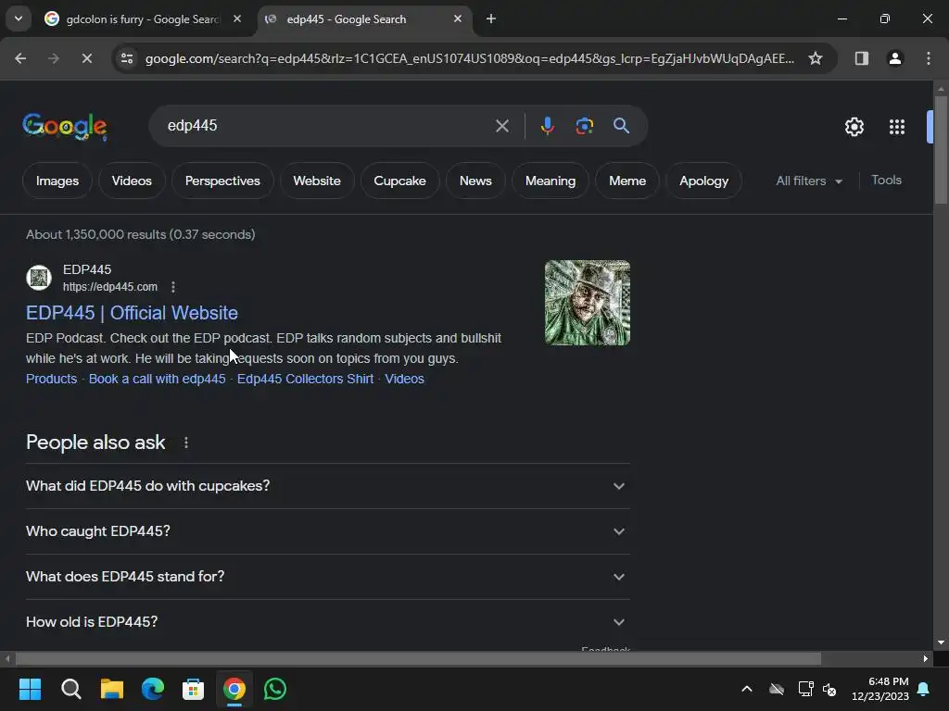Expand 'How old is EDP445?' question

click(327, 622)
